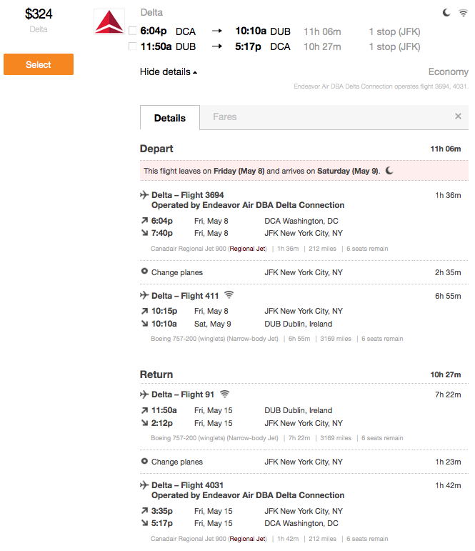Click airplane icon beside Delta Flight 4031
The height and width of the screenshot is (551, 475).
coord(144,485)
